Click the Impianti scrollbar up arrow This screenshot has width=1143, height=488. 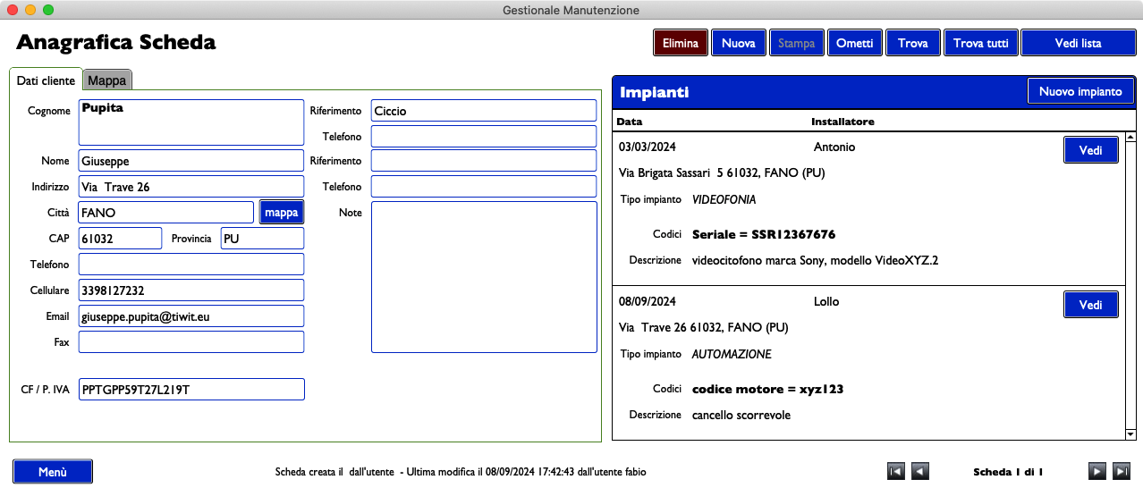pyautogui.click(x=1130, y=138)
